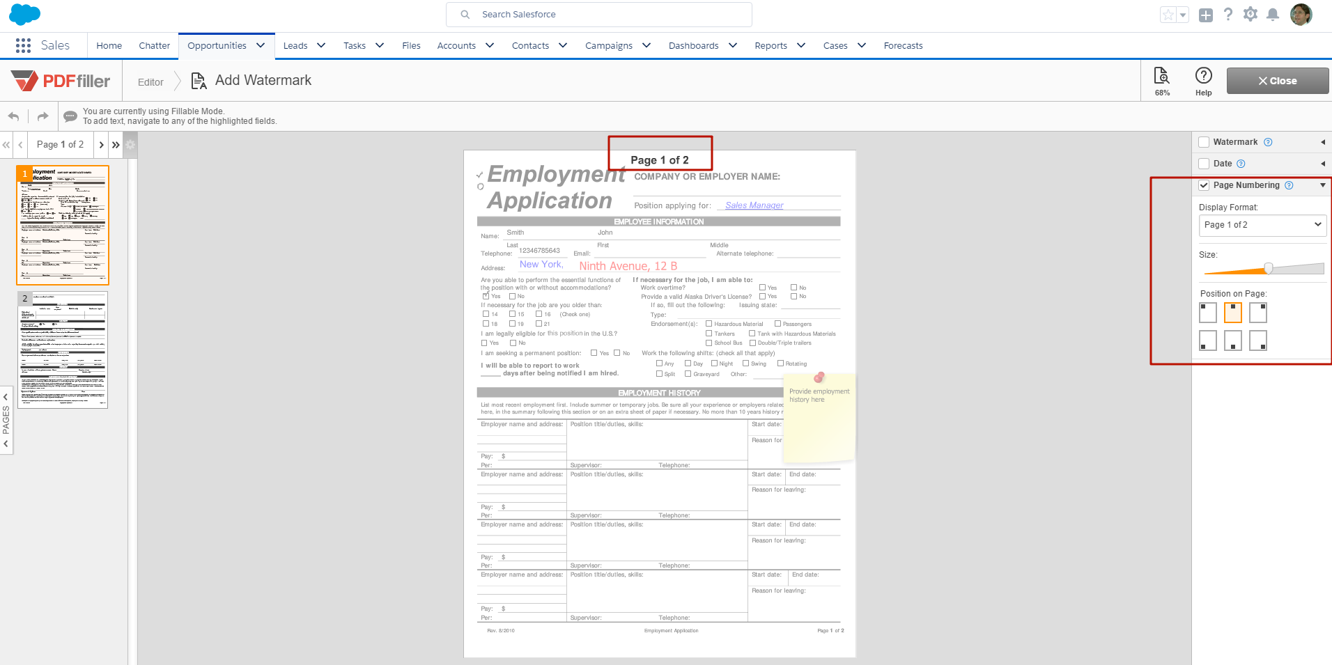Click the global create plus icon

pos(1206,15)
